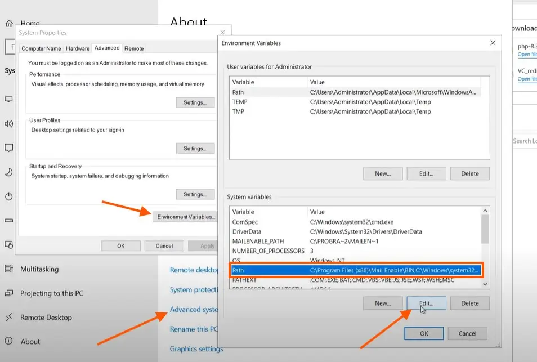Click New under User variables
Image resolution: width=537 pixels, height=362 pixels.
[383, 173]
